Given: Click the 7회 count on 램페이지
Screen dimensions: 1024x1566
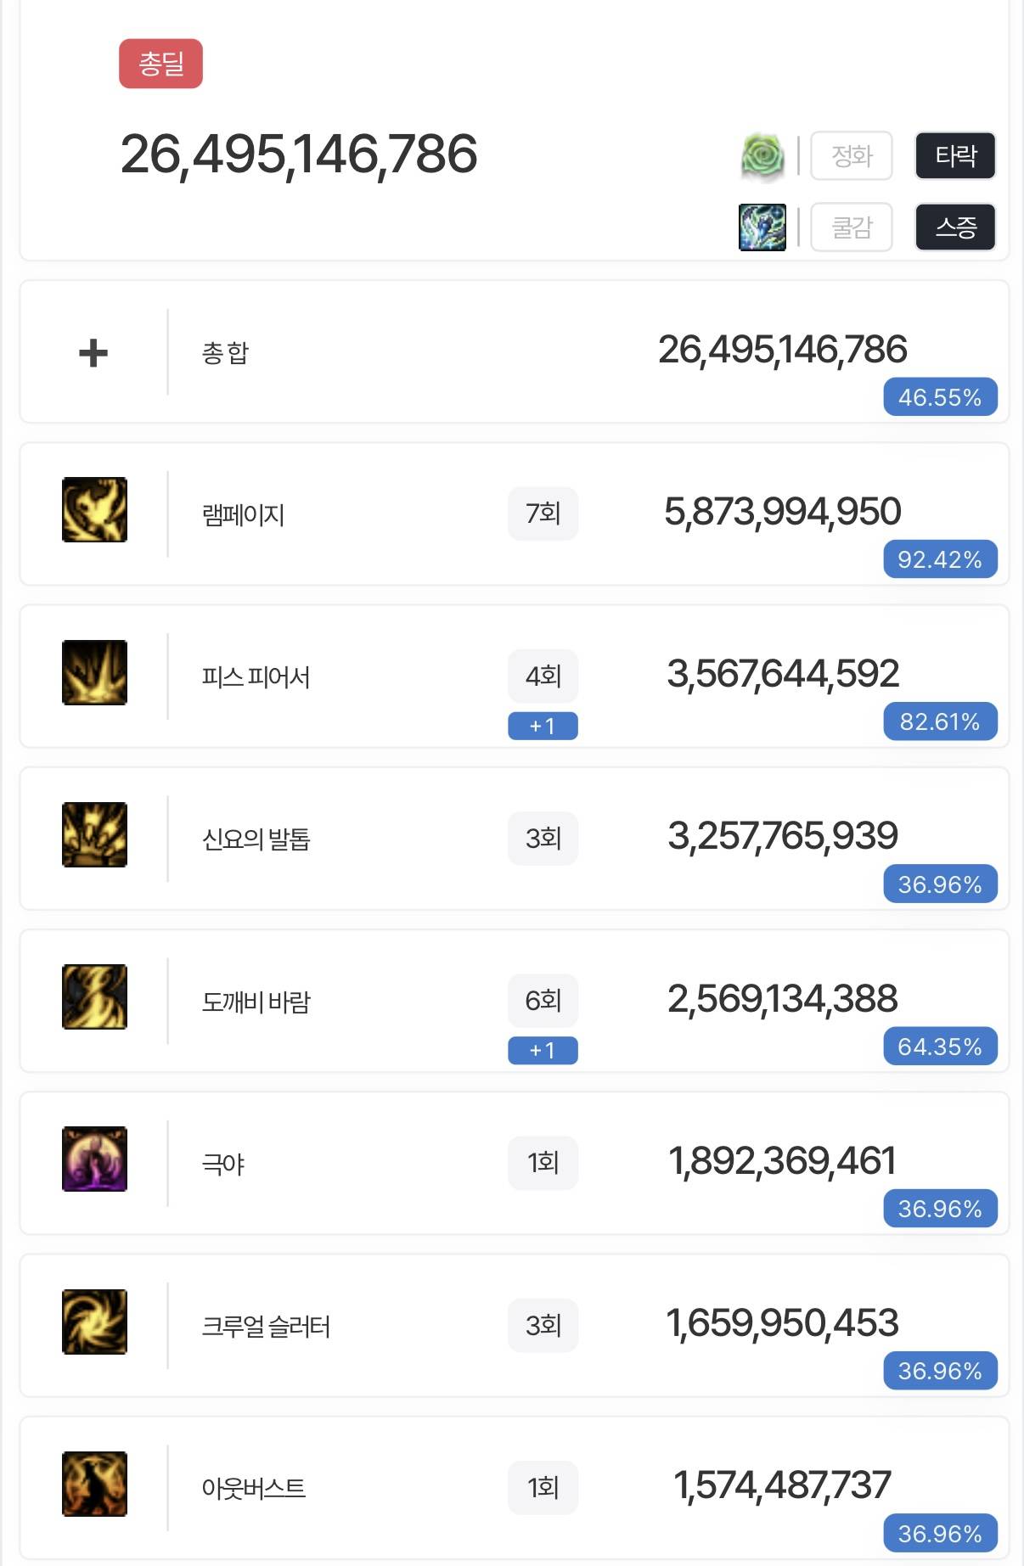Looking at the screenshot, I should [543, 514].
